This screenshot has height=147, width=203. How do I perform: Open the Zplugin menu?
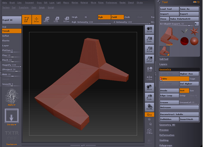42,7
